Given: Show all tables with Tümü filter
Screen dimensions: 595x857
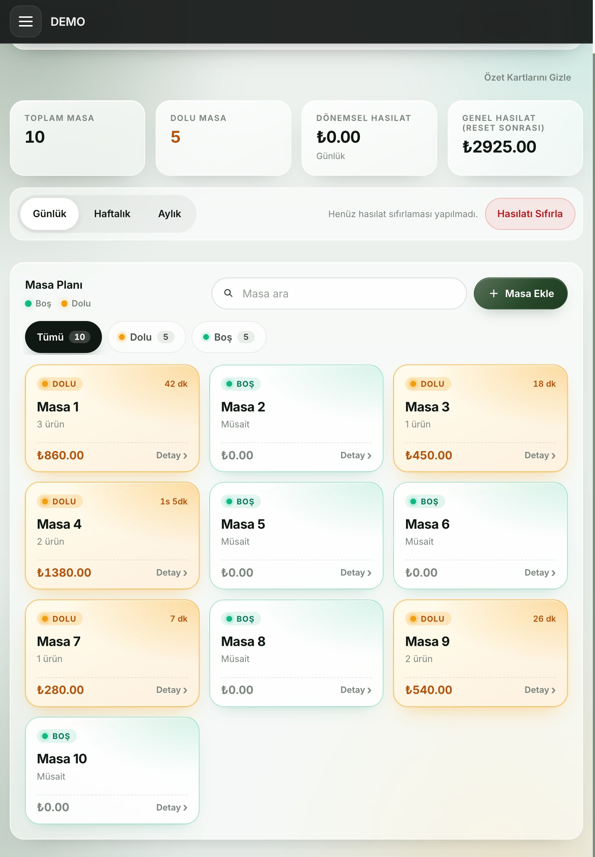Looking at the screenshot, I should pos(63,337).
